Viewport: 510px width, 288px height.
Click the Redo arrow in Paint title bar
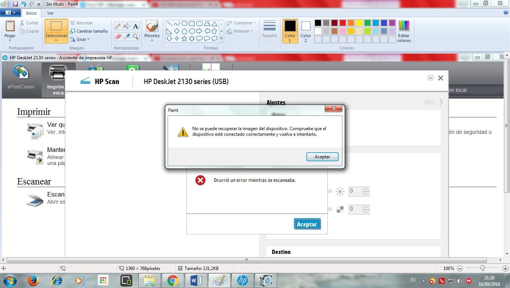pos(32,4)
